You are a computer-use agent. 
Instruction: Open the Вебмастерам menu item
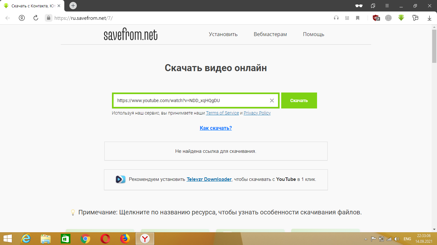pos(270,34)
